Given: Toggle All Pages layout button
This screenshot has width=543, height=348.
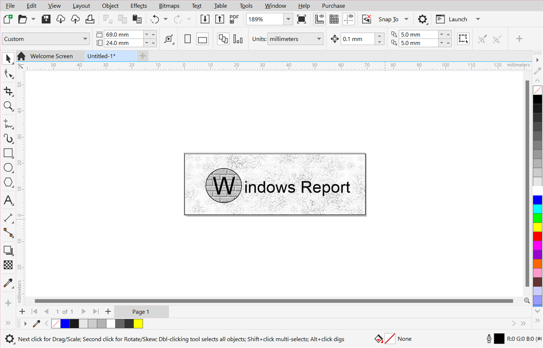Looking at the screenshot, I should pos(223,39).
